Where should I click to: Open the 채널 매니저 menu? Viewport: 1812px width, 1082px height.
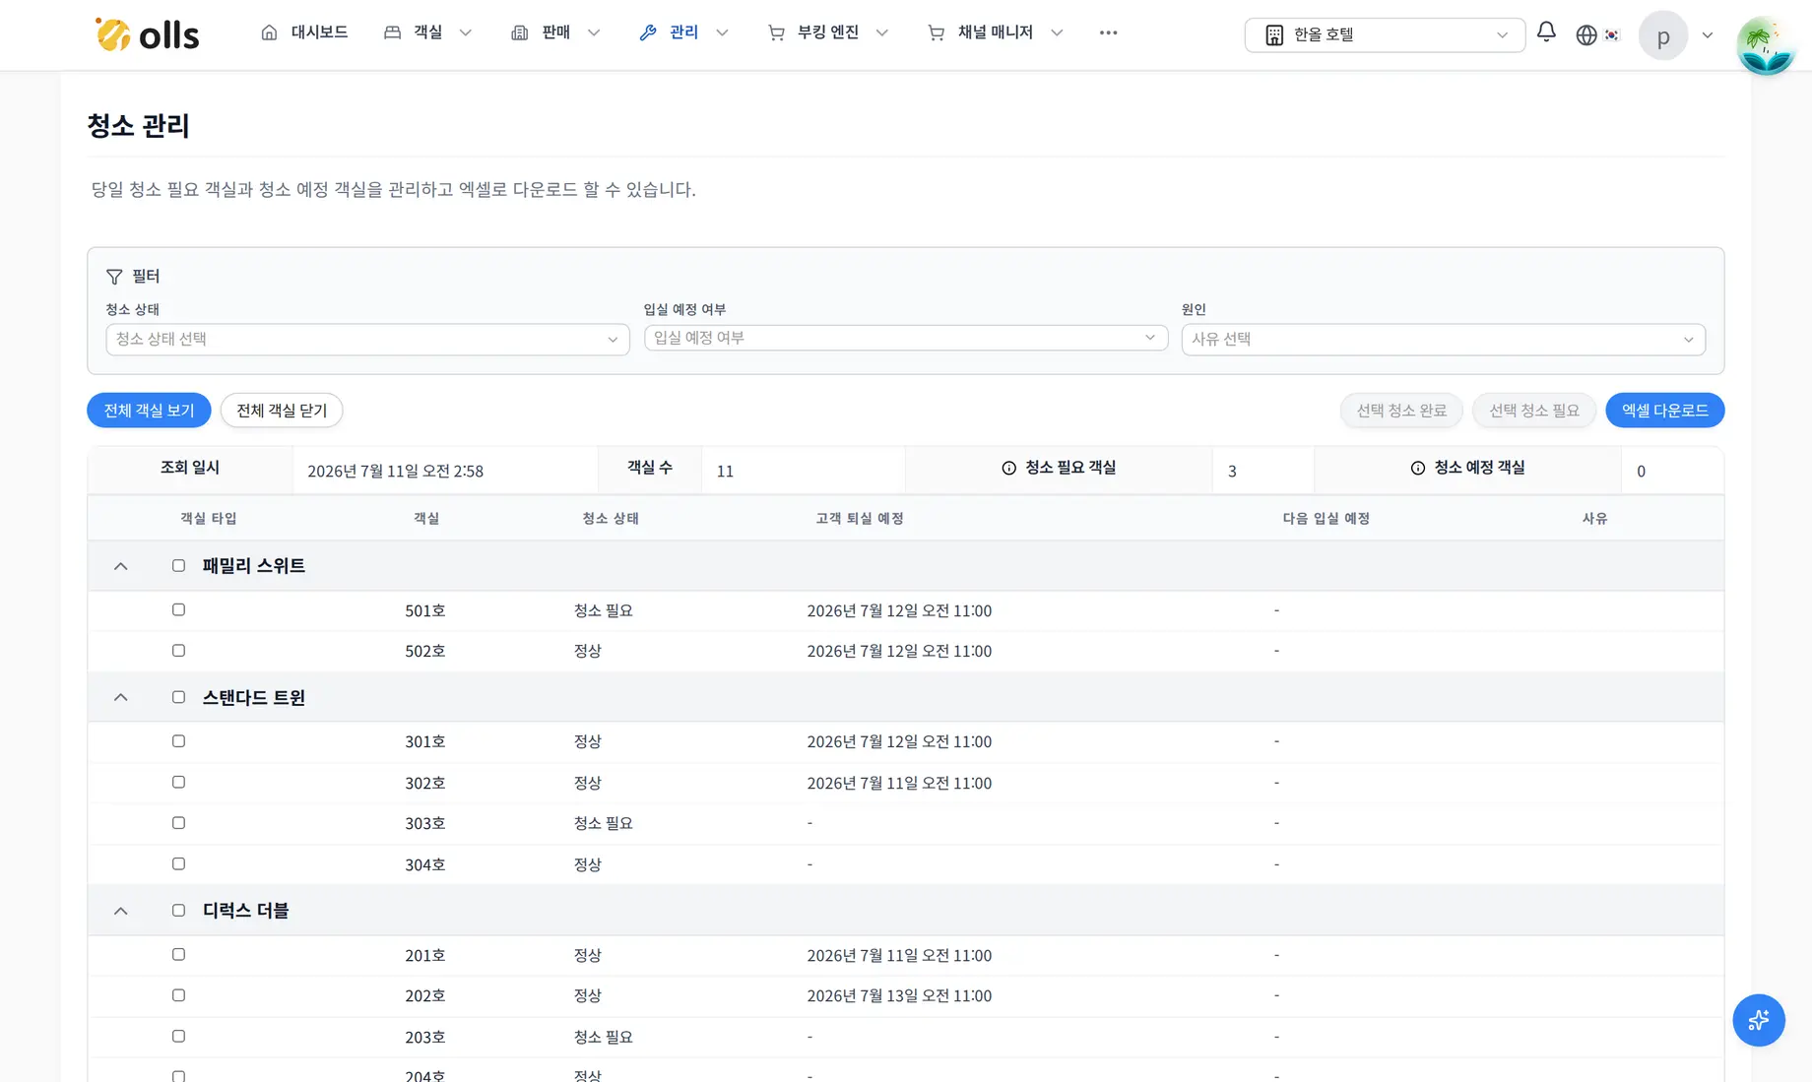(996, 32)
